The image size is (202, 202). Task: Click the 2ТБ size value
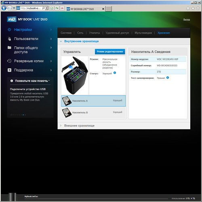[x=159, y=72]
